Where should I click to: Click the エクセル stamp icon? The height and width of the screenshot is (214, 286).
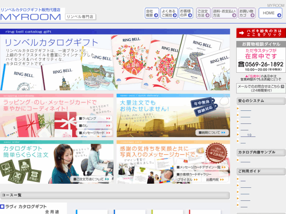pos(18,177)
